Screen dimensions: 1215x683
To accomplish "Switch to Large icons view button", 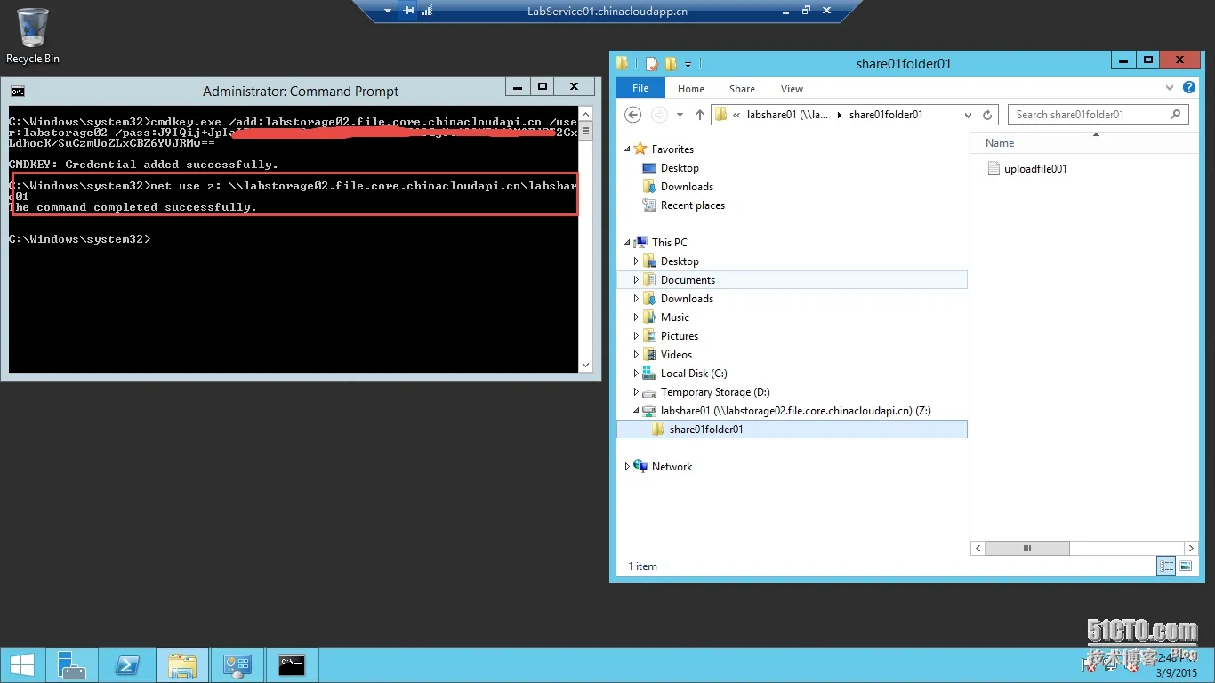I will pos(1186,566).
